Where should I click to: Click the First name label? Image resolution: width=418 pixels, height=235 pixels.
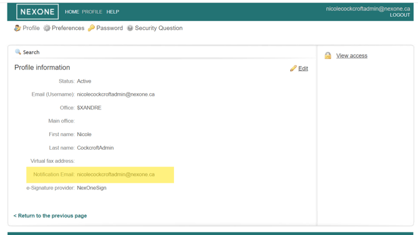pyautogui.click(x=62, y=134)
